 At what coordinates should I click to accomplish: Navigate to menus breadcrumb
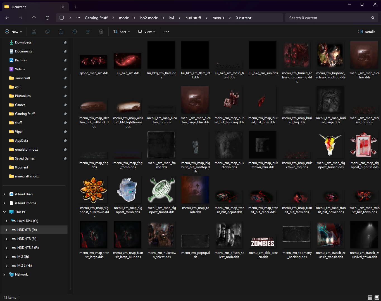click(218, 18)
